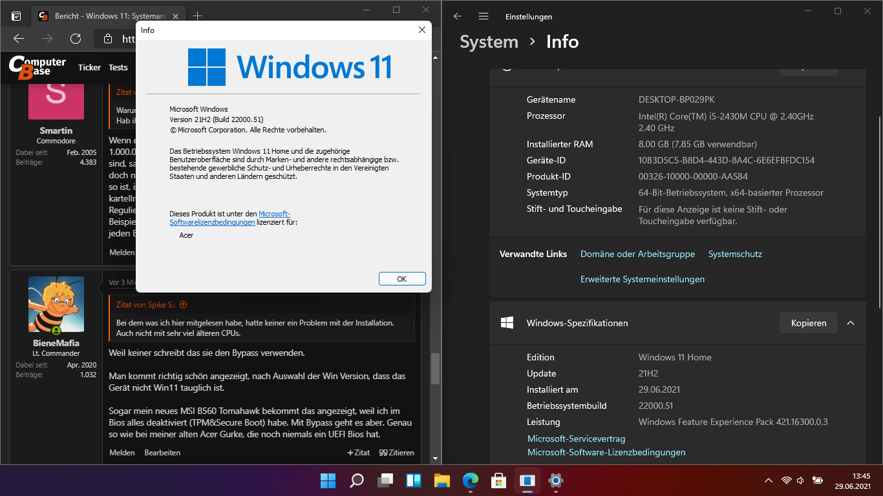Click Zitieren on BieneMafia's post
This screenshot has width=883, height=496.
pos(396,453)
